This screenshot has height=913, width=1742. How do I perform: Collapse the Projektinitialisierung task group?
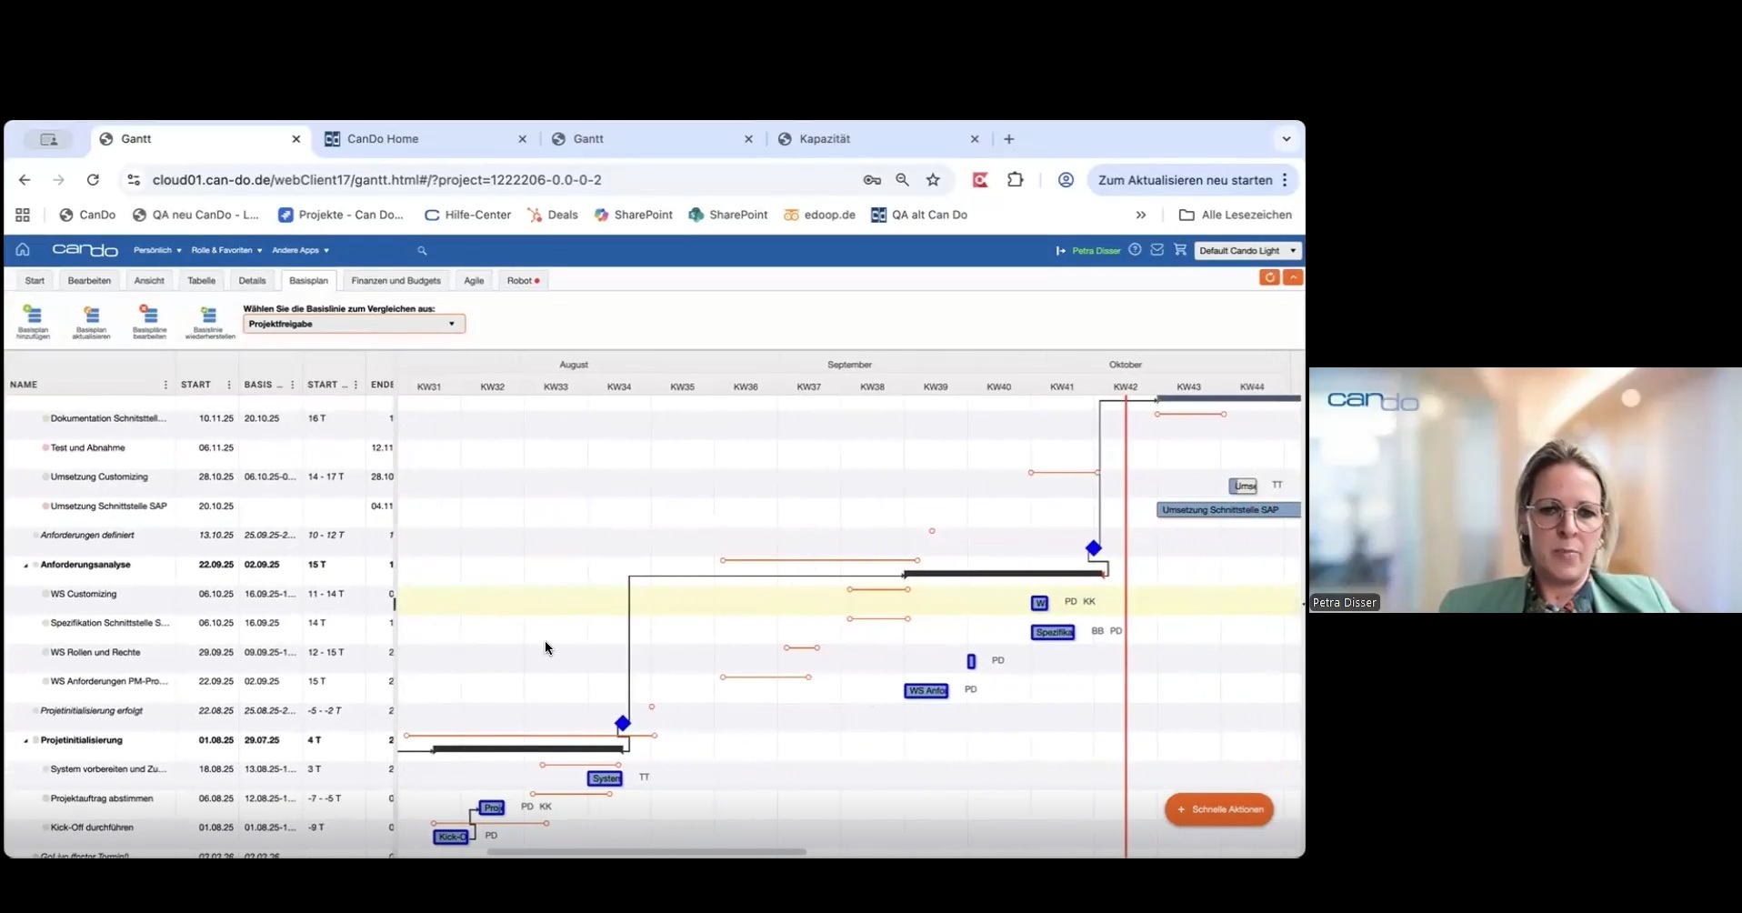(x=26, y=741)
